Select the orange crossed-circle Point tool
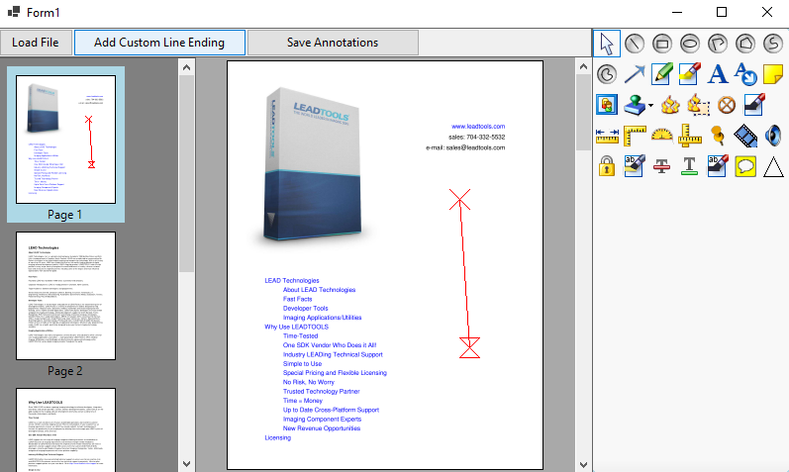This screenshot has height=472, width=789. tap(726, 105)
